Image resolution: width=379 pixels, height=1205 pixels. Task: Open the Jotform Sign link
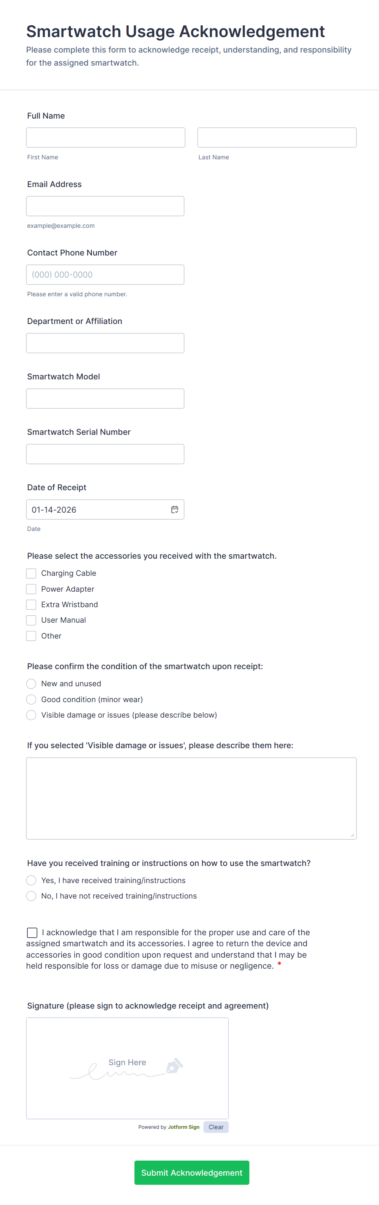pos(183,1127)
